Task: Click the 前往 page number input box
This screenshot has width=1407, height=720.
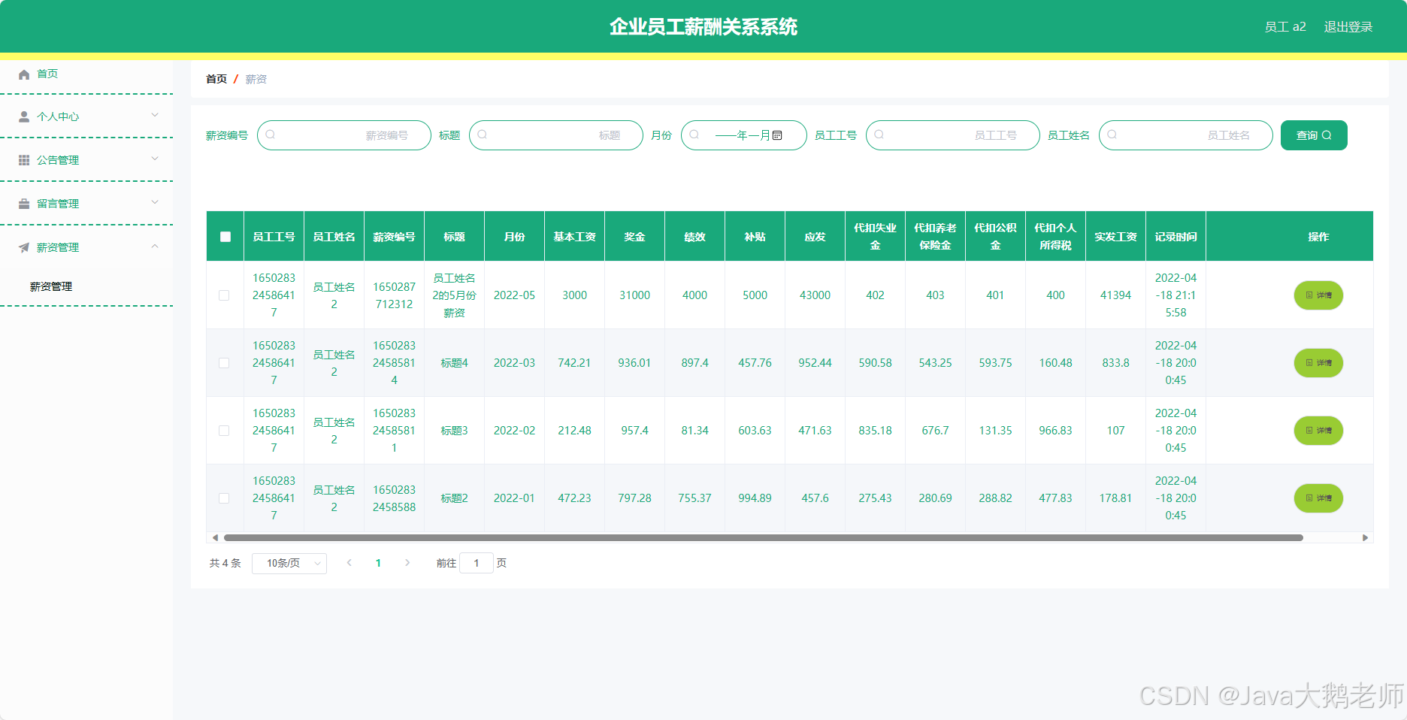Action: click(x=477, y=563)
